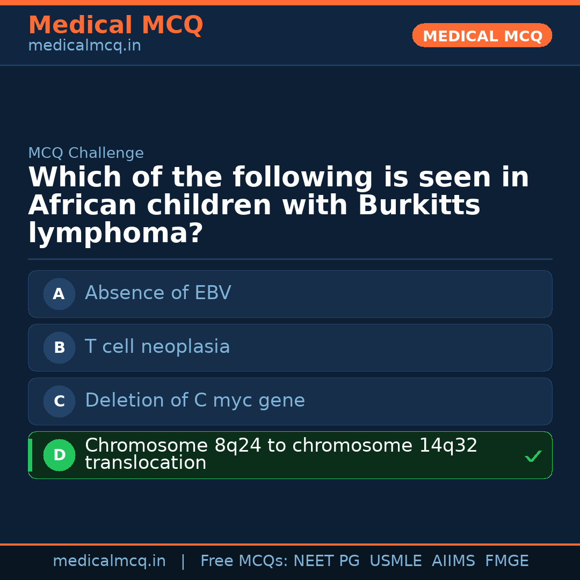Click the FMGE footer label
580x580 pixels.
click(506, 561)
